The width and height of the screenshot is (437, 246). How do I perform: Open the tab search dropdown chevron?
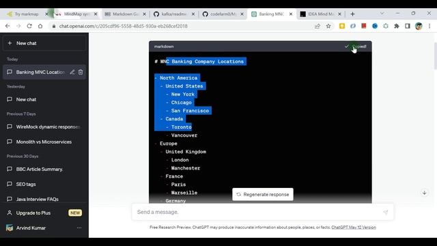[x=382, y=13]
